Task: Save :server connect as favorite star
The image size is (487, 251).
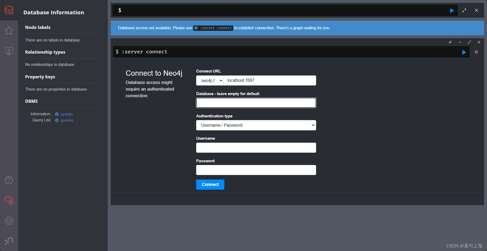Action: [x=476, y=52]
